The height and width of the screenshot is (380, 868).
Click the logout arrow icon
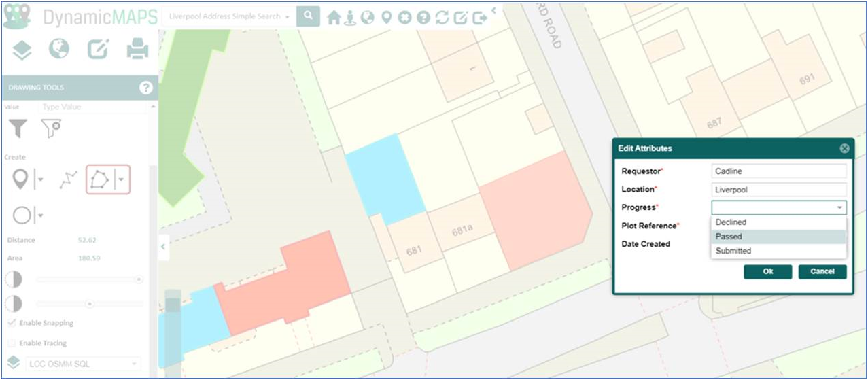479,17
